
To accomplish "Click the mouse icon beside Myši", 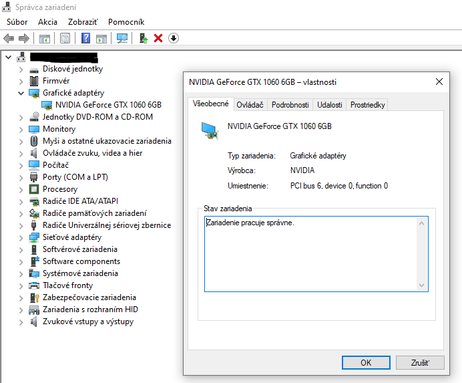I will (34, 141).
